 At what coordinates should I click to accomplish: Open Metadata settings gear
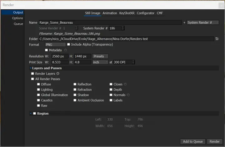(x=66, y=50)
